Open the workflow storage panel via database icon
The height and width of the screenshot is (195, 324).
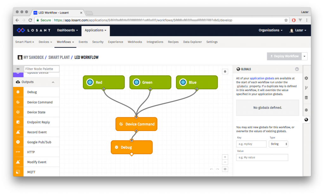(306, 98)
